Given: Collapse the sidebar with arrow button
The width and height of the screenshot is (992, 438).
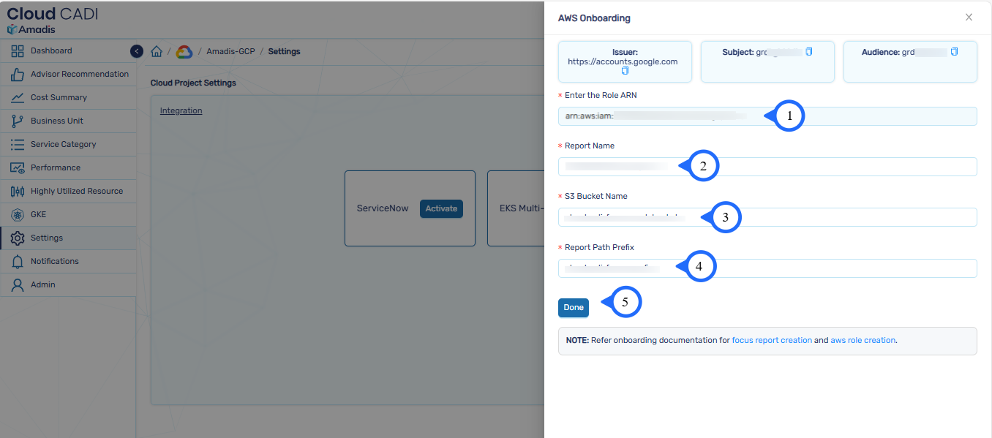Looking at the screenshot, I should 137,51.
